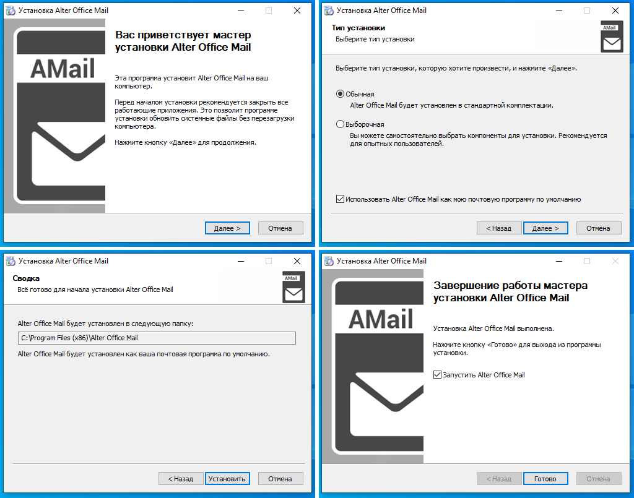Screen dimensions: 634x498
Task: Select the Обычная installation type
Action: click(x=340, y=94)
